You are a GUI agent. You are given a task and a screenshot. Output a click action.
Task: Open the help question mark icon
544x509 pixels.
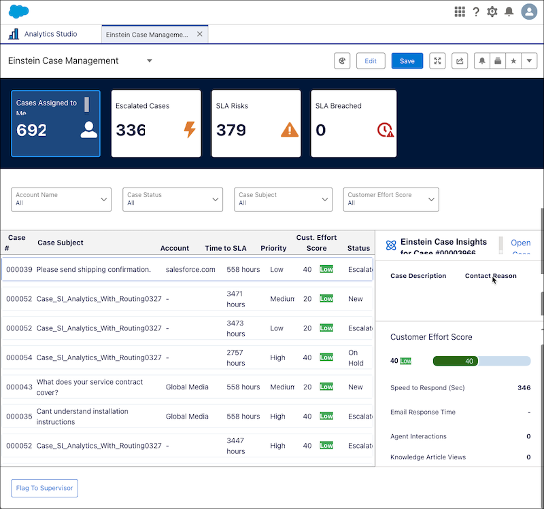click(x=476, y=12)
